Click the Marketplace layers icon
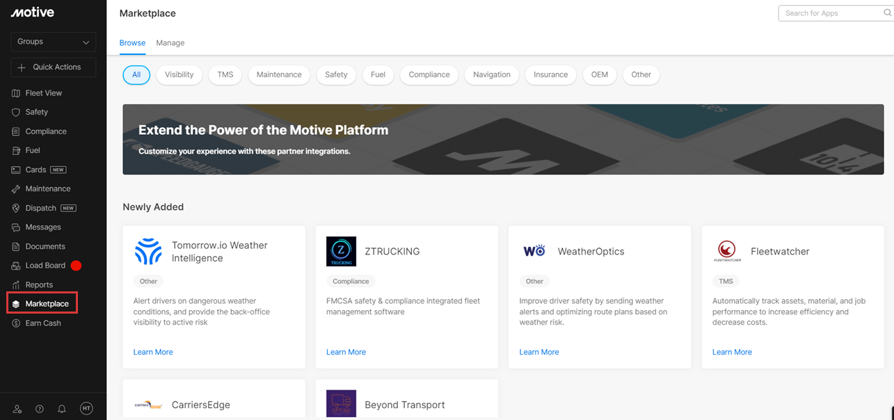Image resolution: width=894 pixels, height=420 pixels. pyautogui.click(x=16, y=304)
